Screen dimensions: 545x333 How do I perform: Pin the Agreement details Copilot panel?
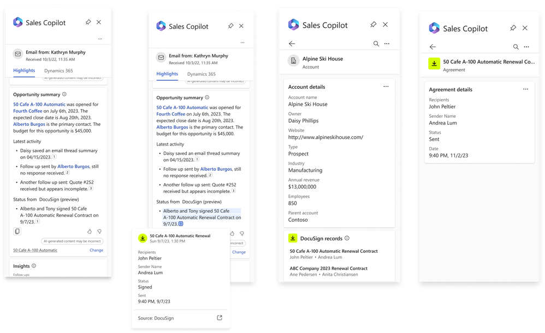(x=513, y=28)
